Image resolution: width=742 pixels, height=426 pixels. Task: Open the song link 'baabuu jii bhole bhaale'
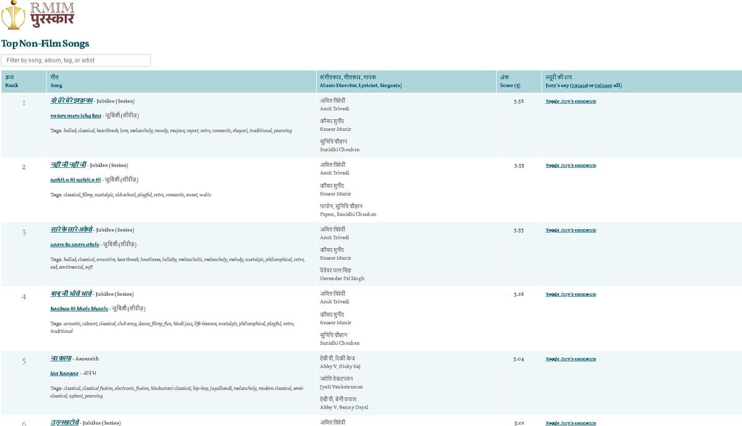coord(79,309)
